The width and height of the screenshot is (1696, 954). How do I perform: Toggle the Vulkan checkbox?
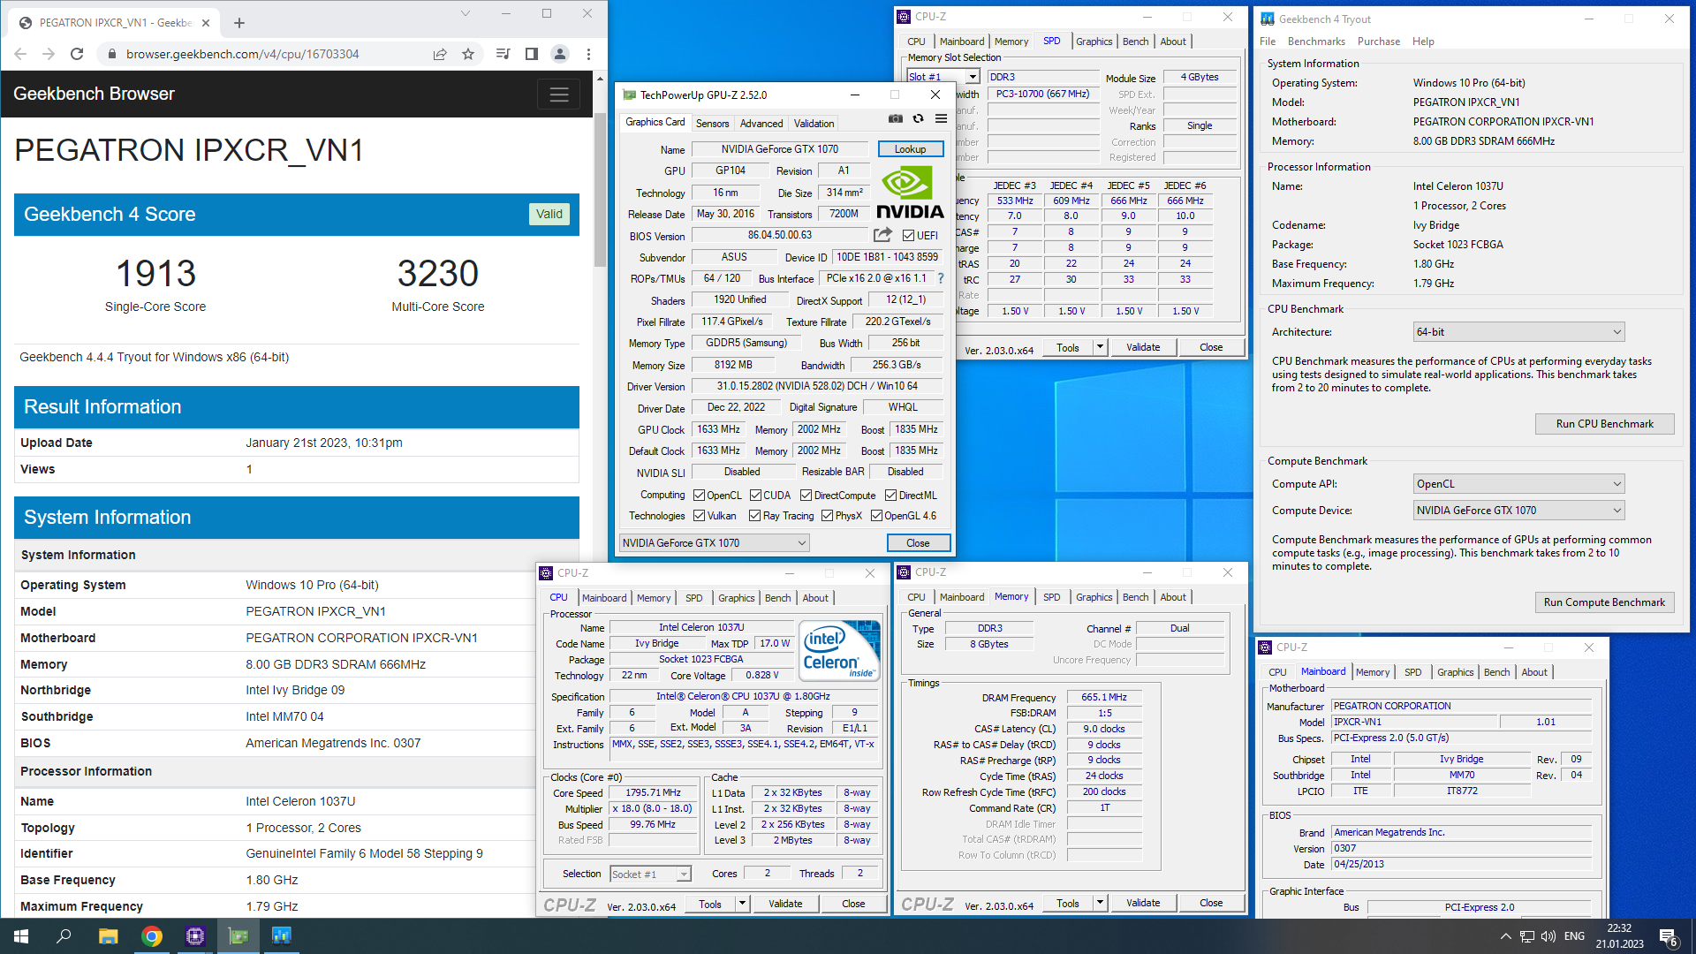pos(699,516)
